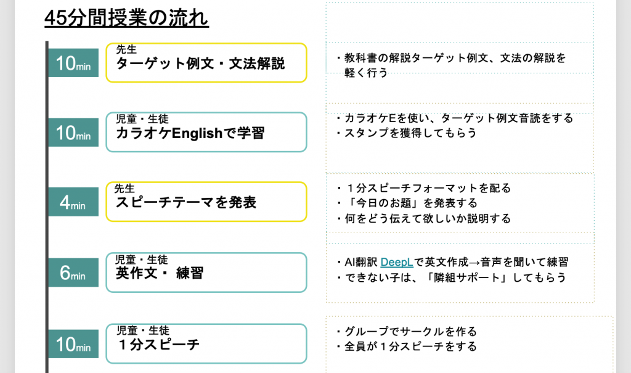Click the first 10min teal time badge
The image size is (631, 373).
coord(73,63)
